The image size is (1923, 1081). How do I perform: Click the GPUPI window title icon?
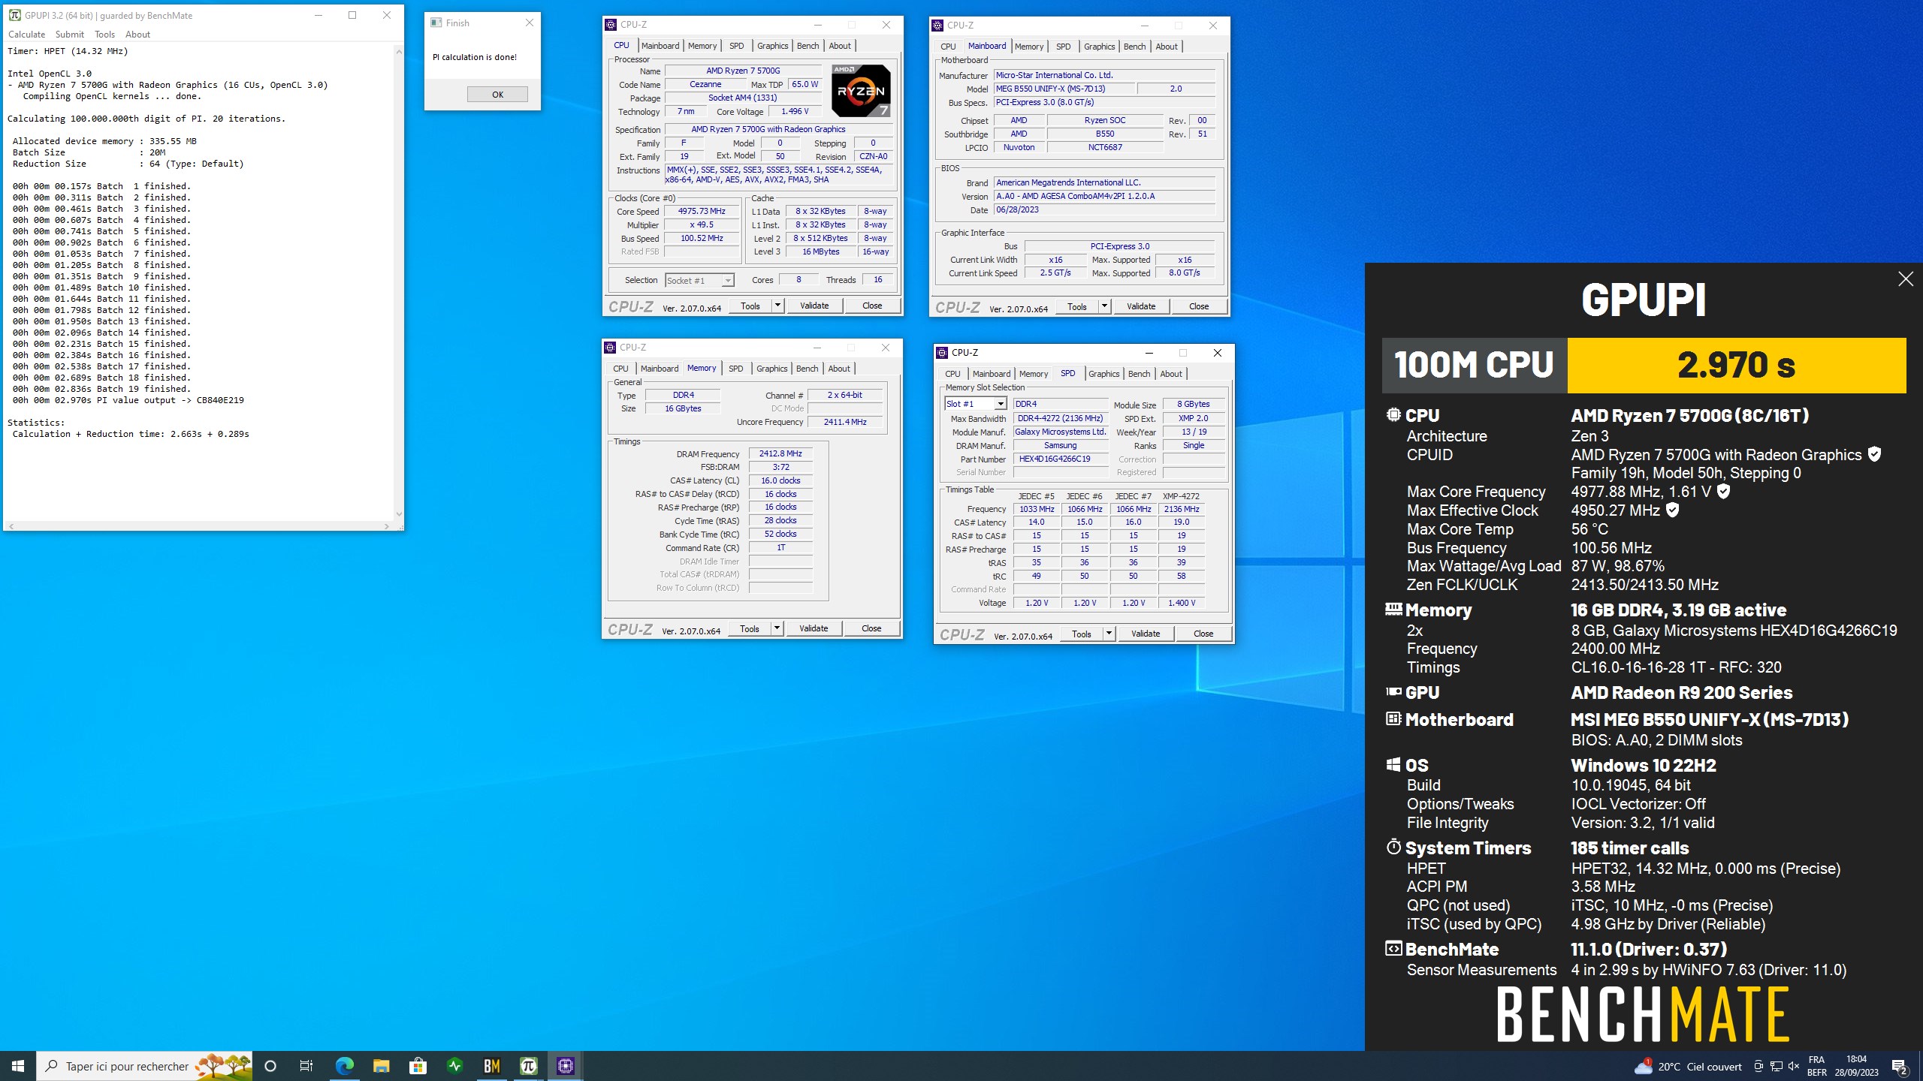(x=14, y=15)
